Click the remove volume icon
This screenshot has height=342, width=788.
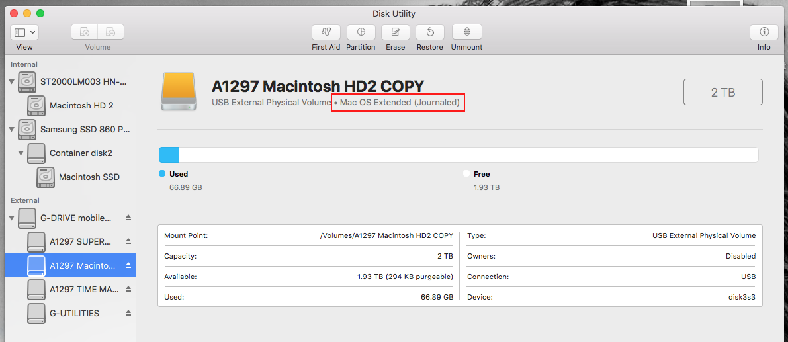[110, 32]
